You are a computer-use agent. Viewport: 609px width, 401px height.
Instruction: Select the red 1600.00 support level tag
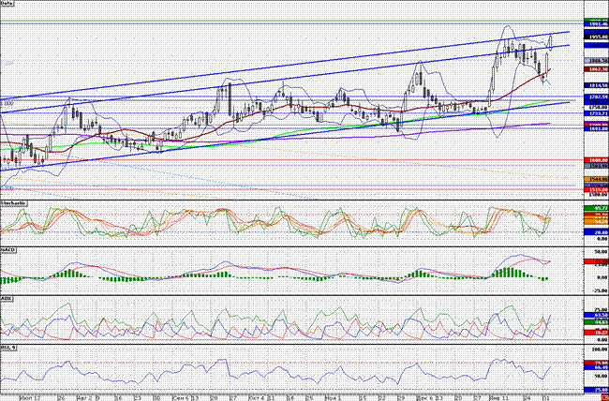[x=596, y=160]
